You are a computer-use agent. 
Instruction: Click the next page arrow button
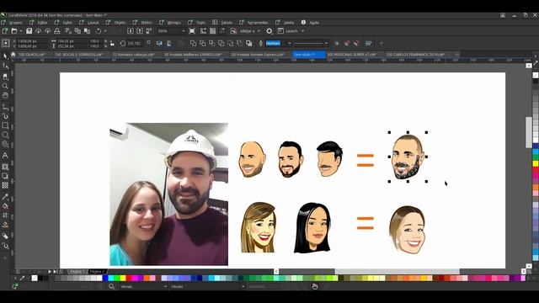coord(50,271)
